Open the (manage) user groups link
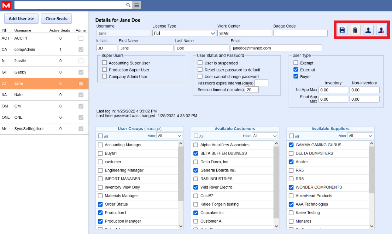 (x=153, y=129)
